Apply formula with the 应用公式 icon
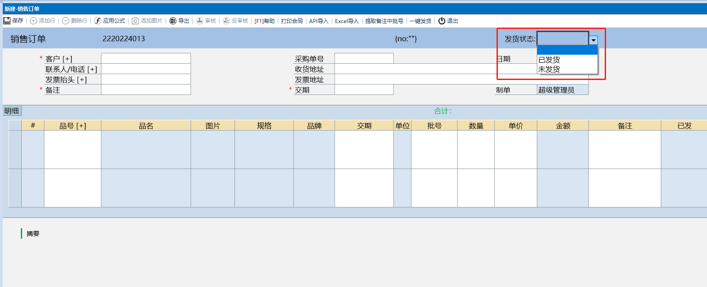Screen dimensions: 707x287 [x=97, y=21]
